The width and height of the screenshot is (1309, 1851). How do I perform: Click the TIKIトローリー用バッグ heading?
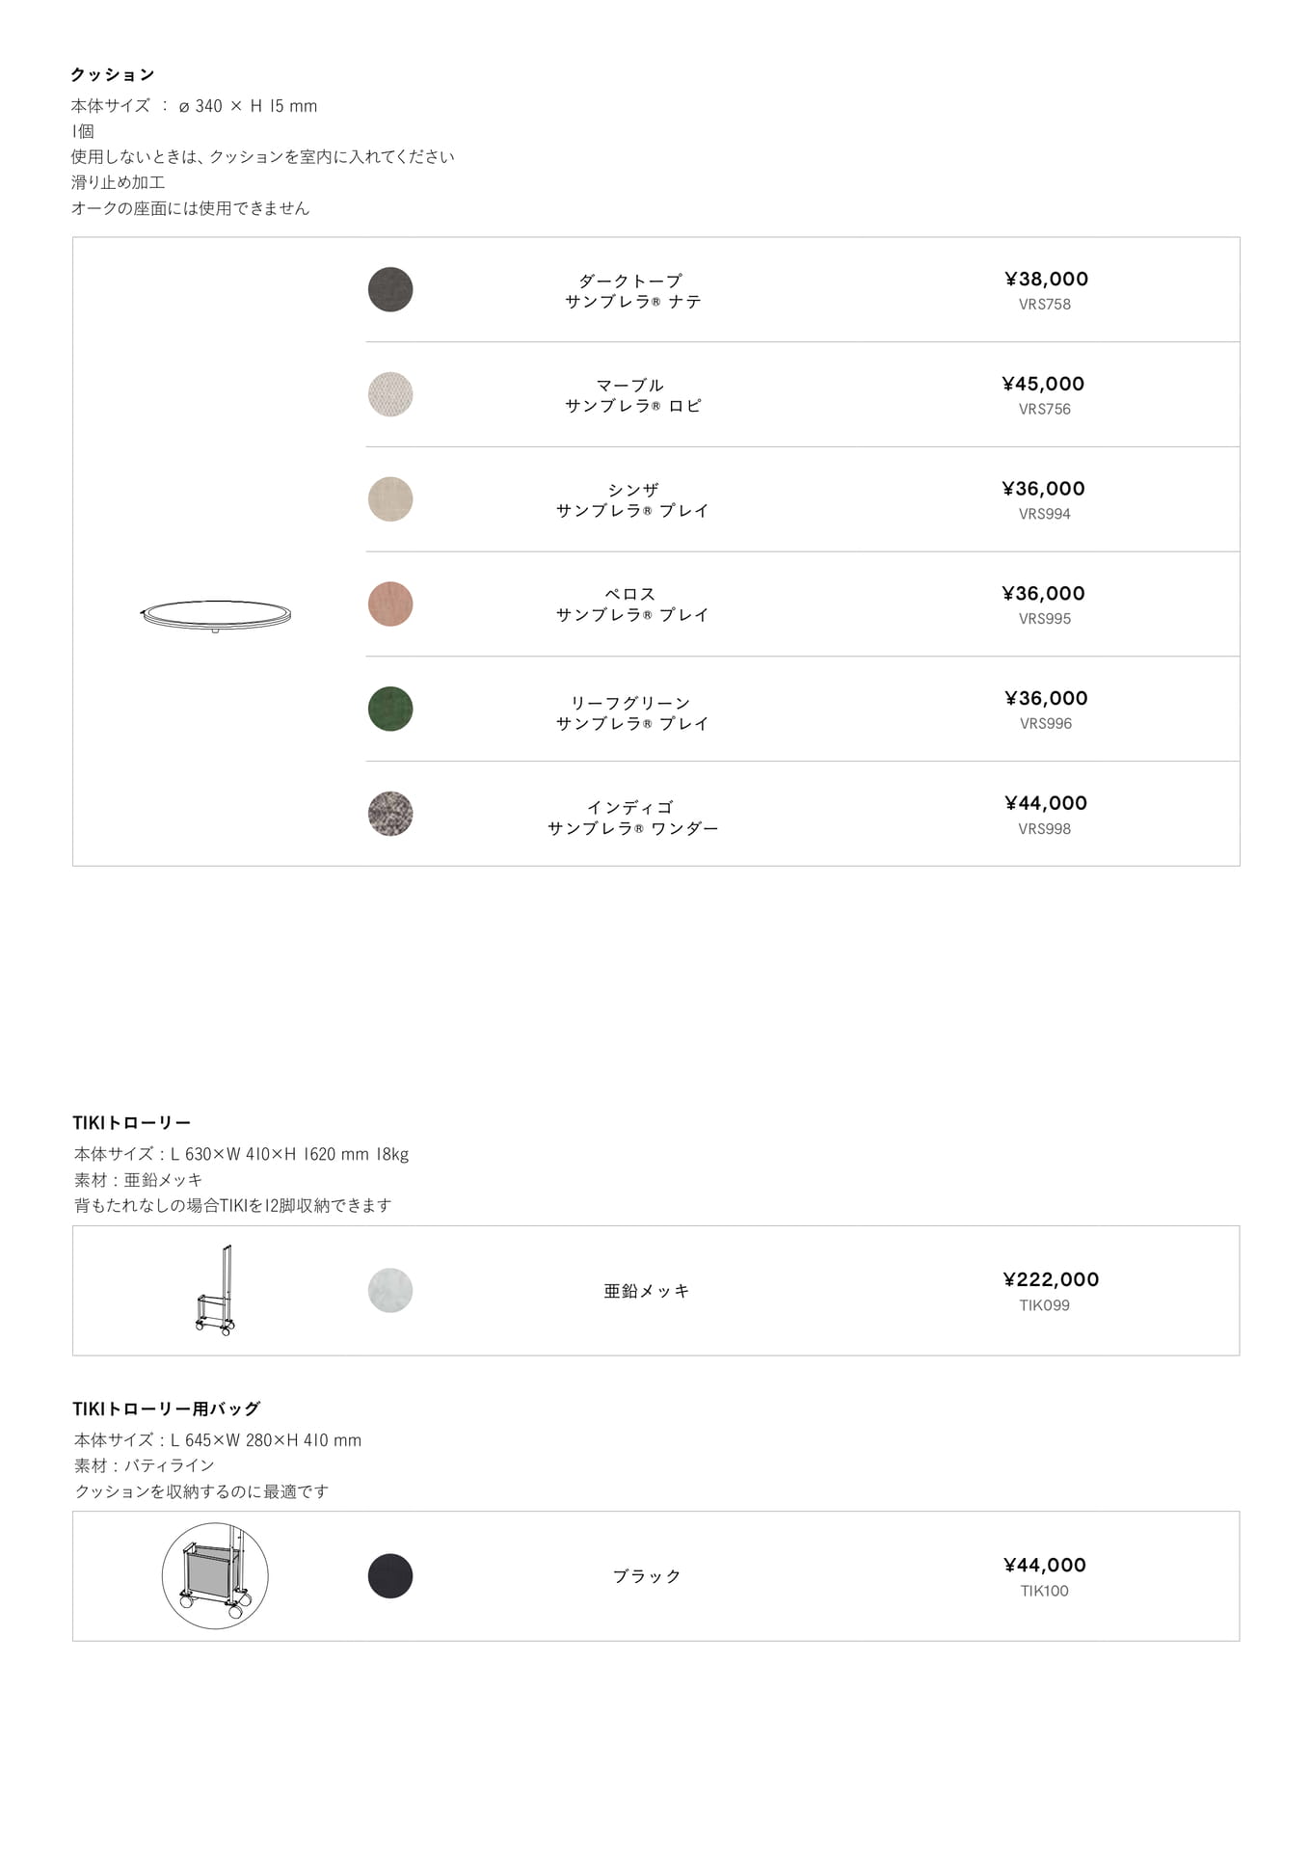coord(167,1408)
